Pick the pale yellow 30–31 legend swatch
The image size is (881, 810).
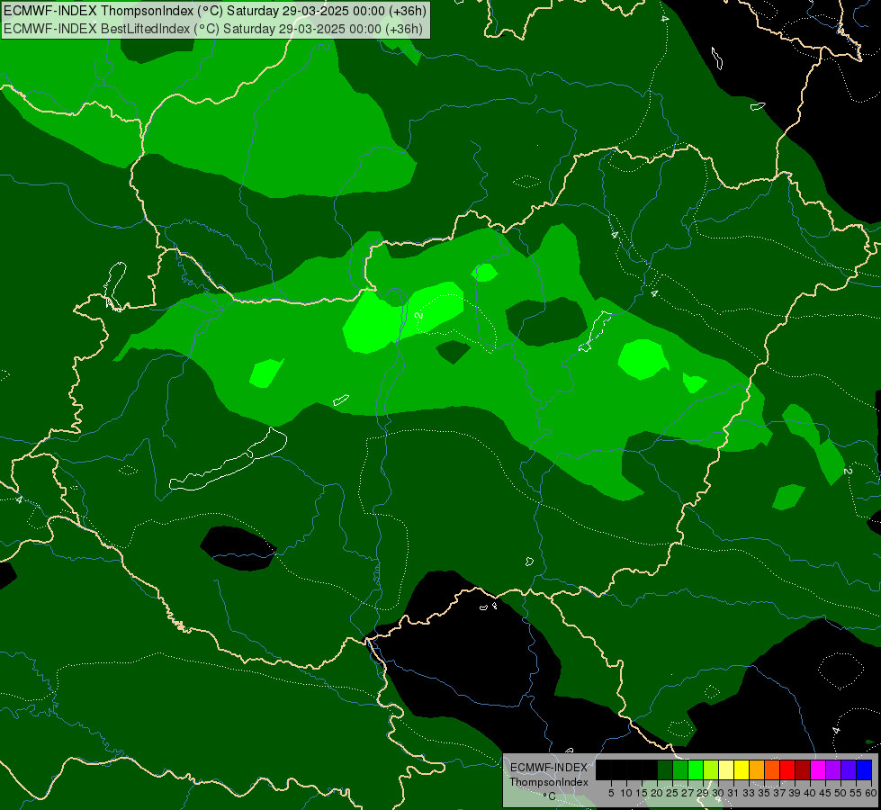(726, 769)
